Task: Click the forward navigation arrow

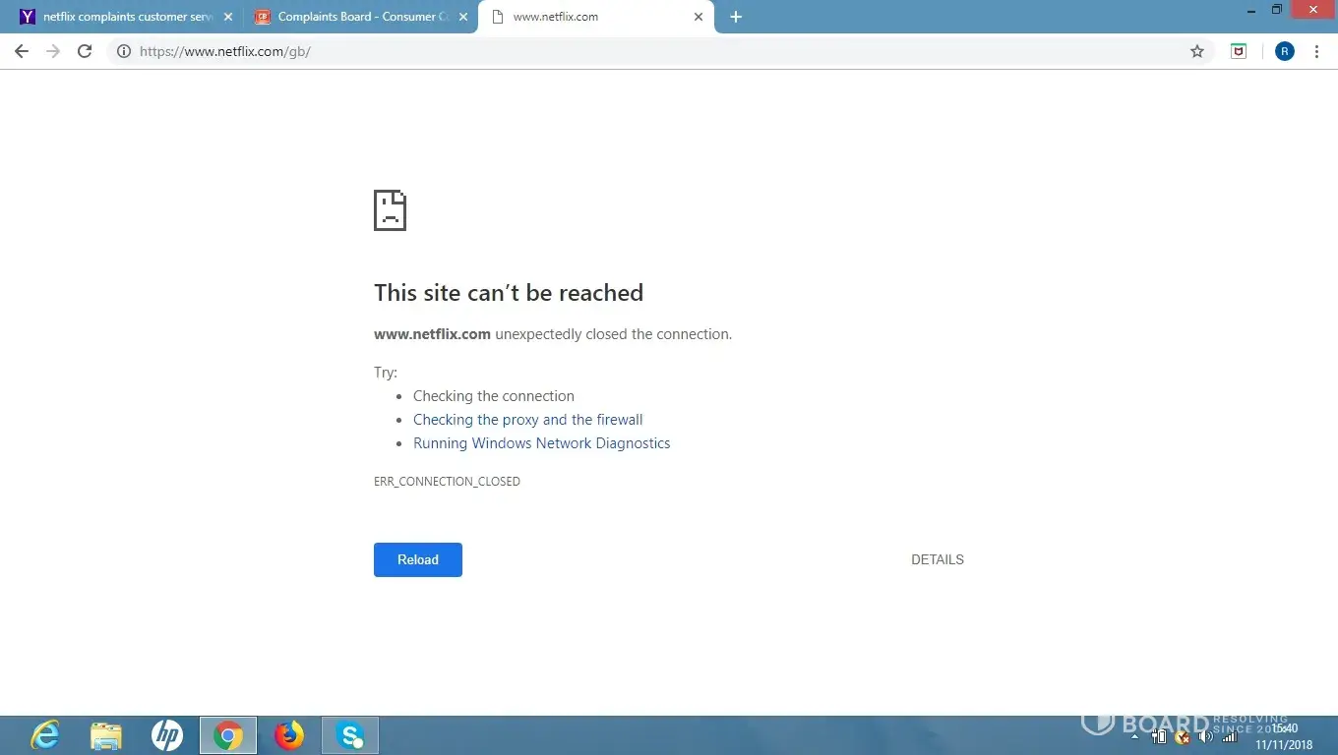Action: [53, 51]
